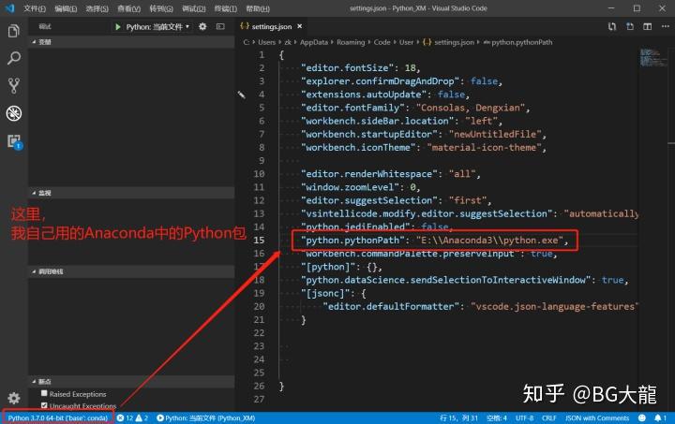The height and width of the screenshot is (424, 675).
Task: Click Roaming breadcrumb segment
Action: pyautogui.click(x=351, y=42)
